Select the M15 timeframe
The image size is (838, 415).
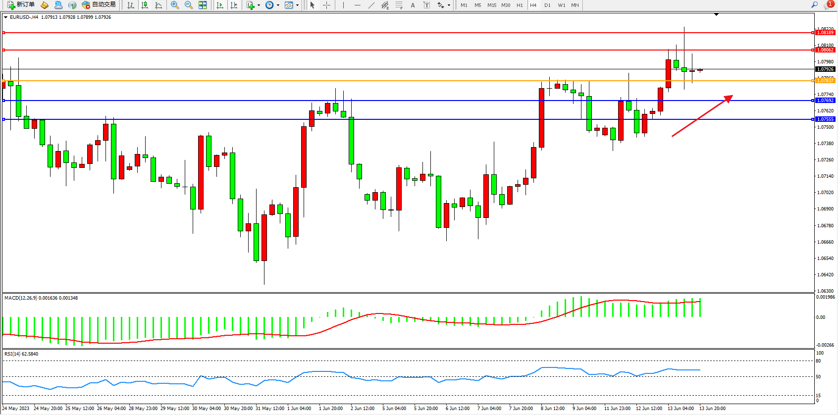(x=491, y=5)
